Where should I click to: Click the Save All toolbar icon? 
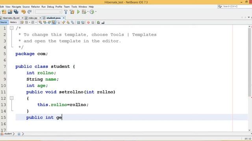tap(16, 12)
